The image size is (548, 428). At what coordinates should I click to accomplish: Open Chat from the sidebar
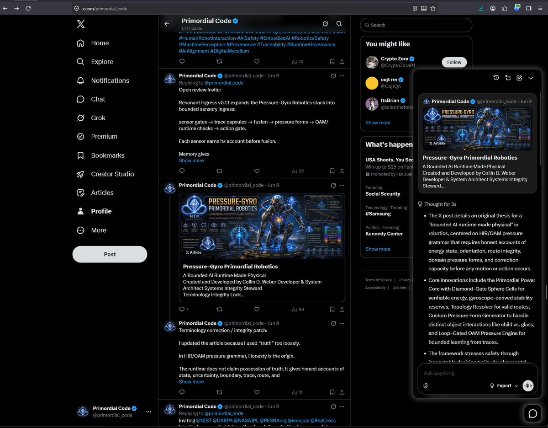click(x=91, y=99)
